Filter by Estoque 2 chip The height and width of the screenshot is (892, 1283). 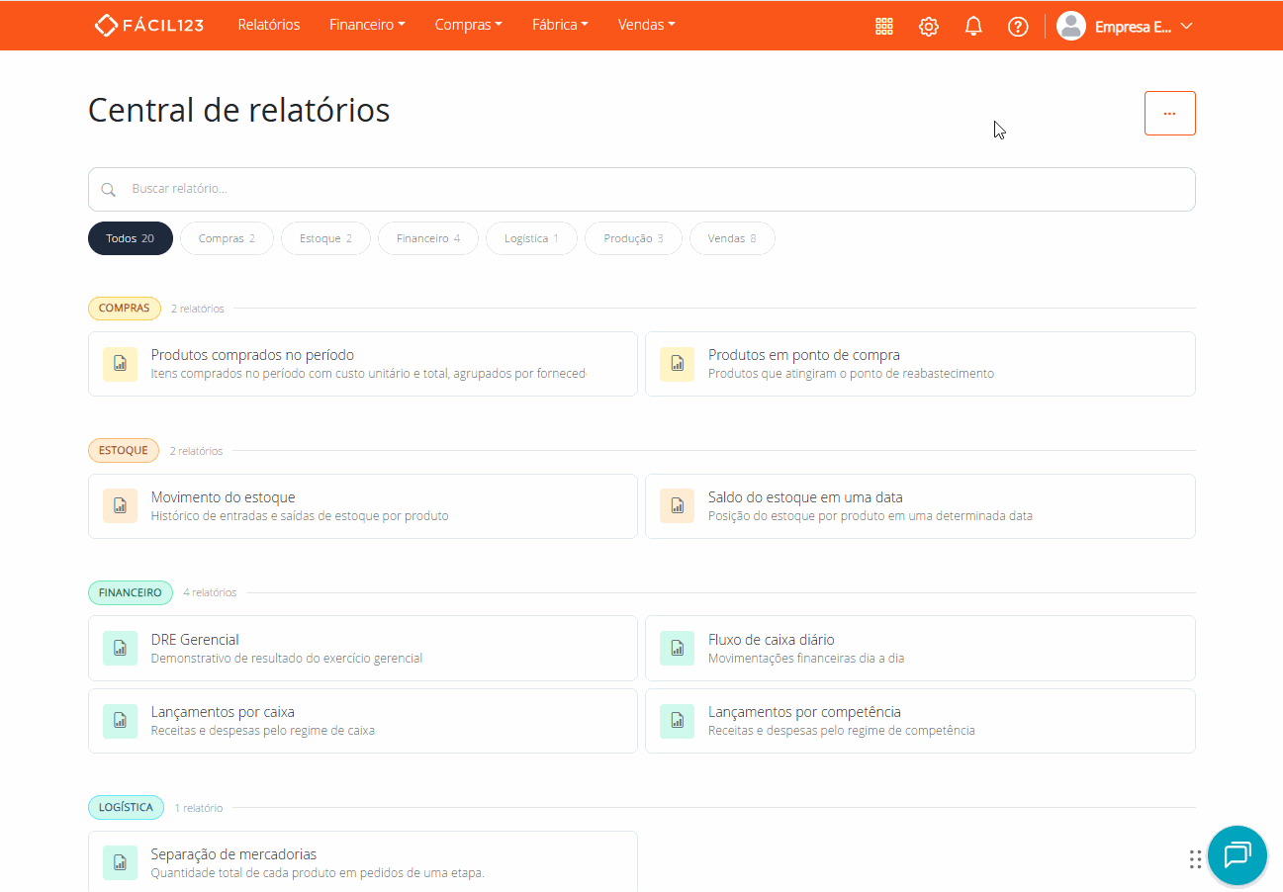pyautogui.click(x=325, y=238)
